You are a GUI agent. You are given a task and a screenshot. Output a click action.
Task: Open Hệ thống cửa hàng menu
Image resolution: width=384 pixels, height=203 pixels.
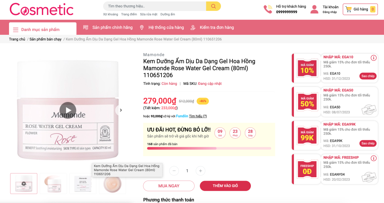162,27
